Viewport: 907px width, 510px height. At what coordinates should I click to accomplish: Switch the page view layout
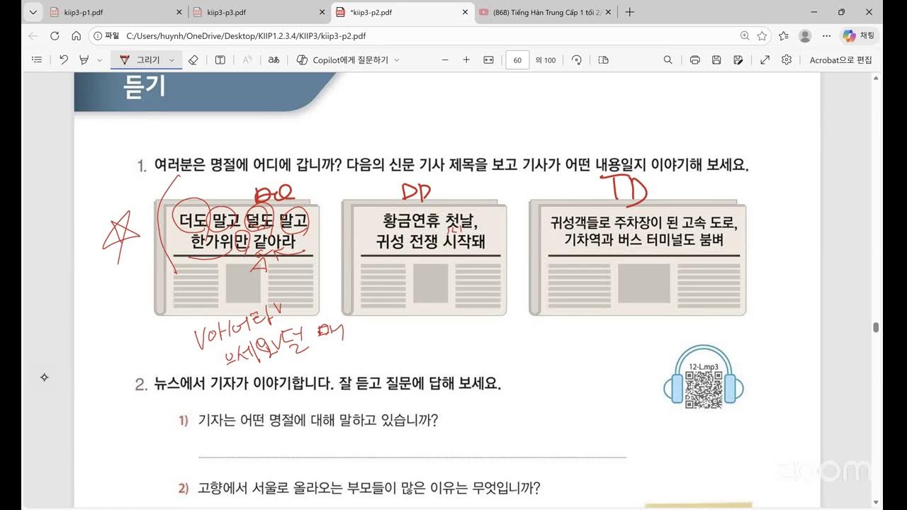click(604, 60)
